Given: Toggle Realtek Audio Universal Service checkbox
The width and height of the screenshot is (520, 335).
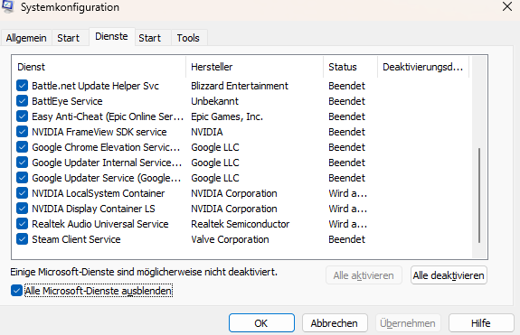Looking at the screenshot, I should point(22,224).
